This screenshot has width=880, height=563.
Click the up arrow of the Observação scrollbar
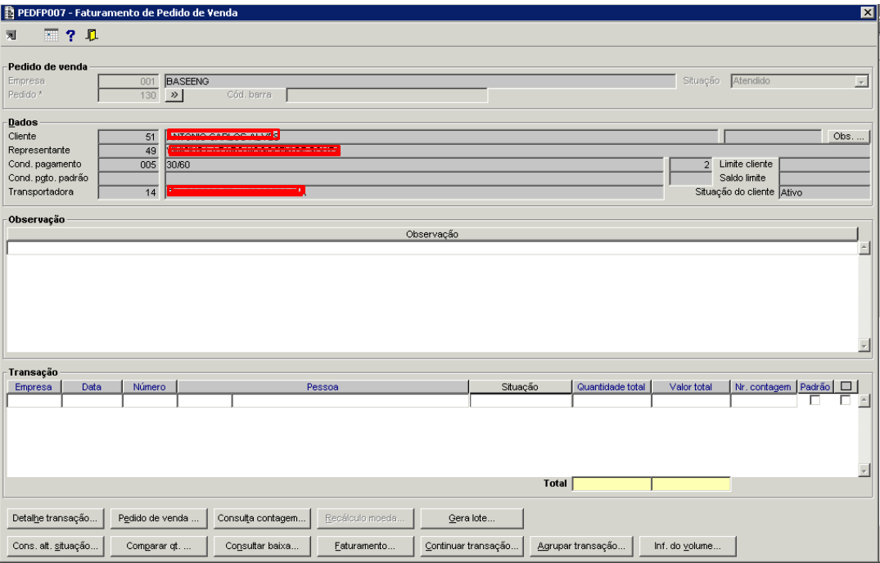click(x=864, y=248)
